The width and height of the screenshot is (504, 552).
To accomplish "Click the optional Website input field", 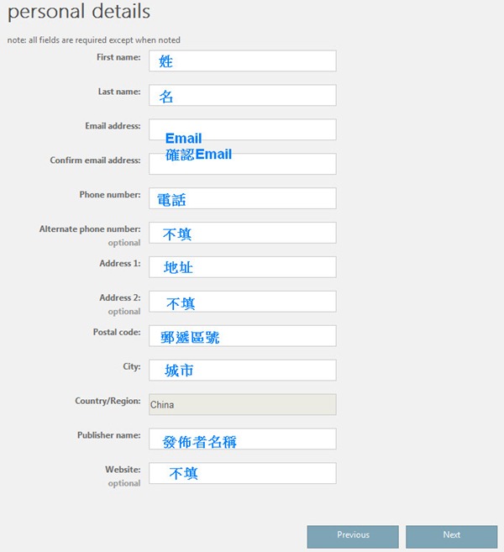I will [x=242, y=473].
